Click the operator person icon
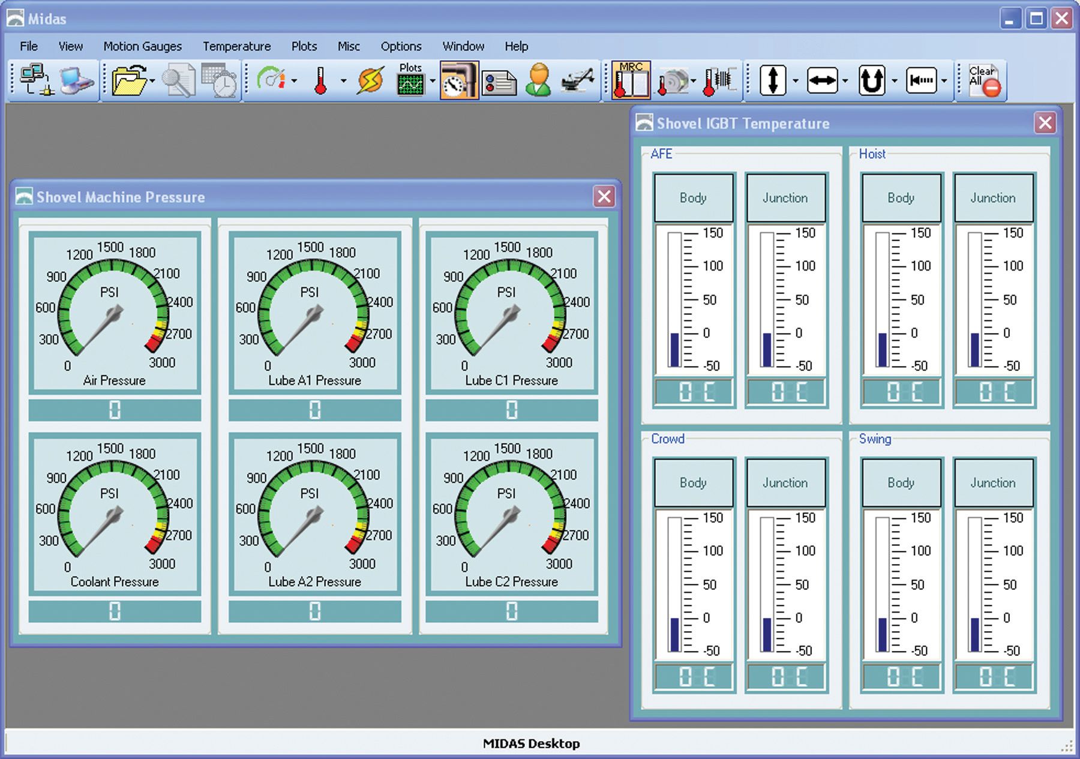This screenshot has width=1080, height=759. [x=538, y=80]
